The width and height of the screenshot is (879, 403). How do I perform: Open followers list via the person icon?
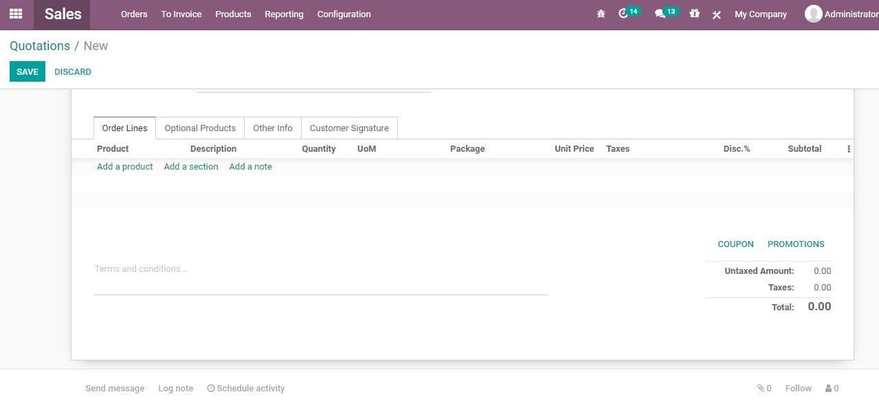click(828, 388)
